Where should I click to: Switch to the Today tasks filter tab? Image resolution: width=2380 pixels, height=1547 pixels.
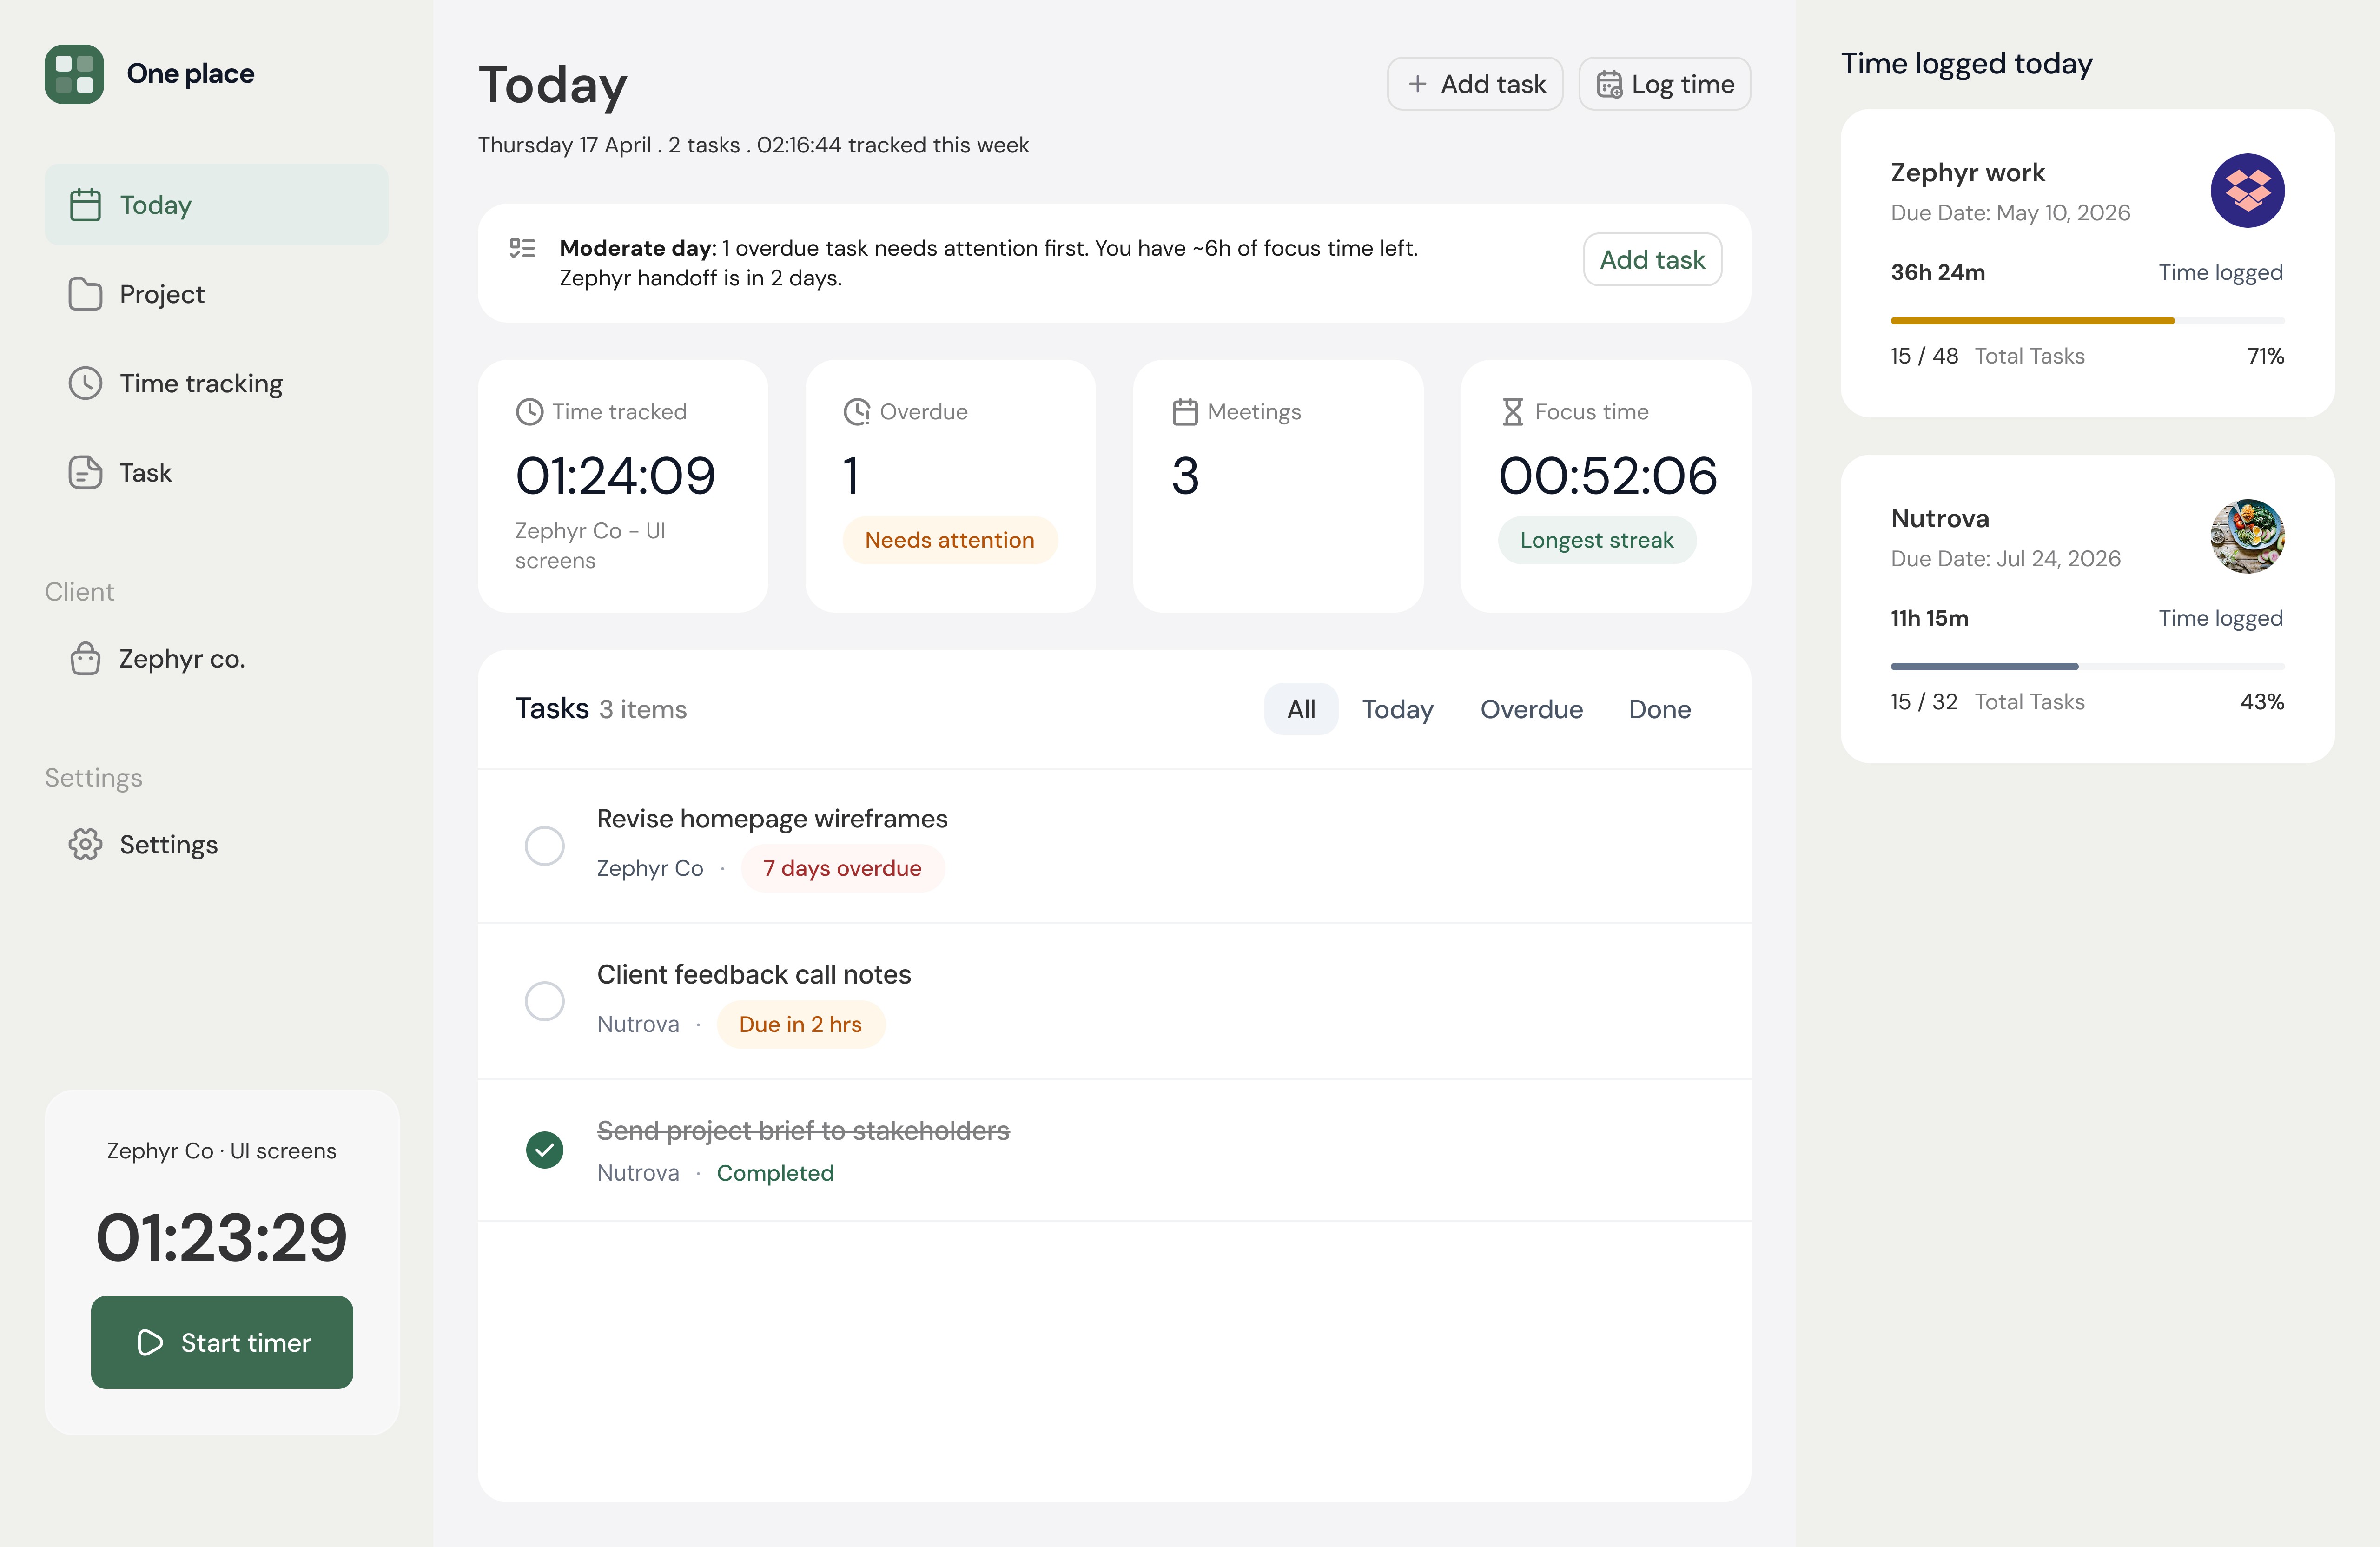coord(1397,709)
